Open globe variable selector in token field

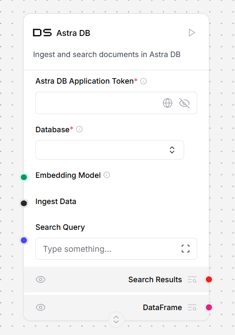pos(167,103)
